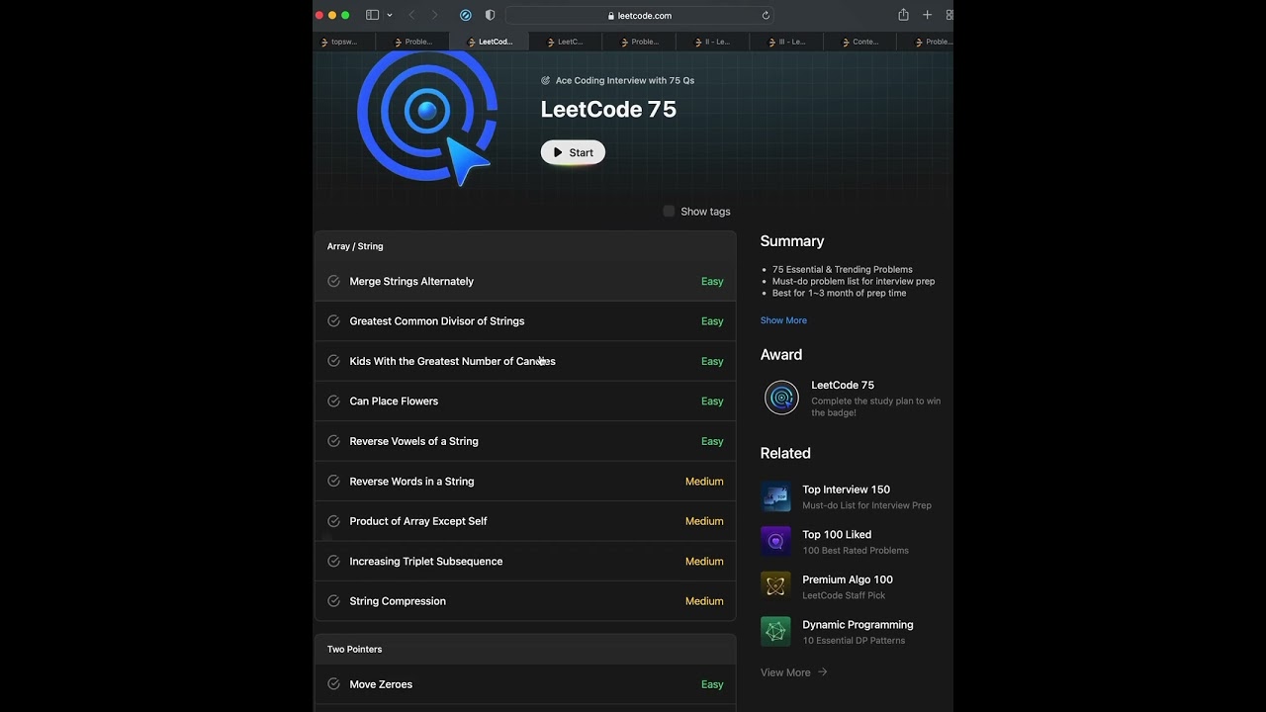
Task: Toggle status circle for Increasing Triplet Subsequence
Action: coord(333,561)
